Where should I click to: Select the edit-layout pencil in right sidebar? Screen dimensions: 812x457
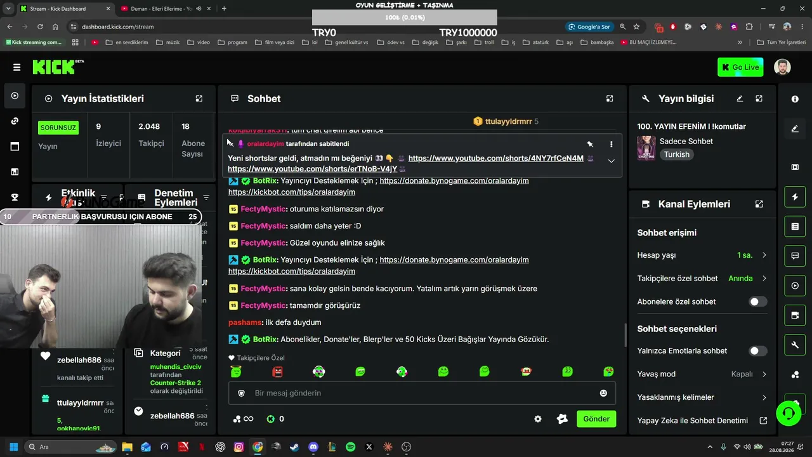click(795, 129)
